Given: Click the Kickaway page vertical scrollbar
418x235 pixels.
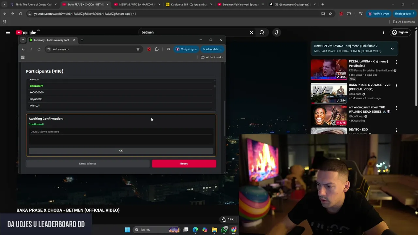Looking at the screenshot, I should (224, 118).
